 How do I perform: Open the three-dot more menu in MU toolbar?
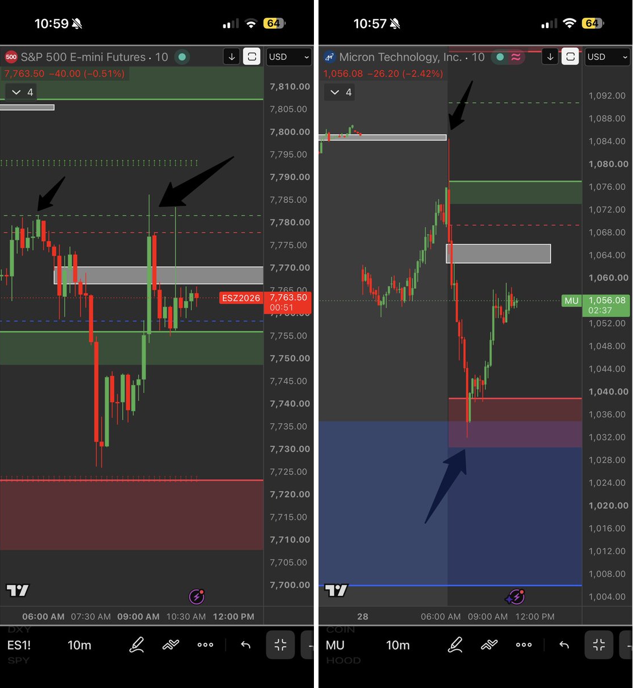[524, 645]
